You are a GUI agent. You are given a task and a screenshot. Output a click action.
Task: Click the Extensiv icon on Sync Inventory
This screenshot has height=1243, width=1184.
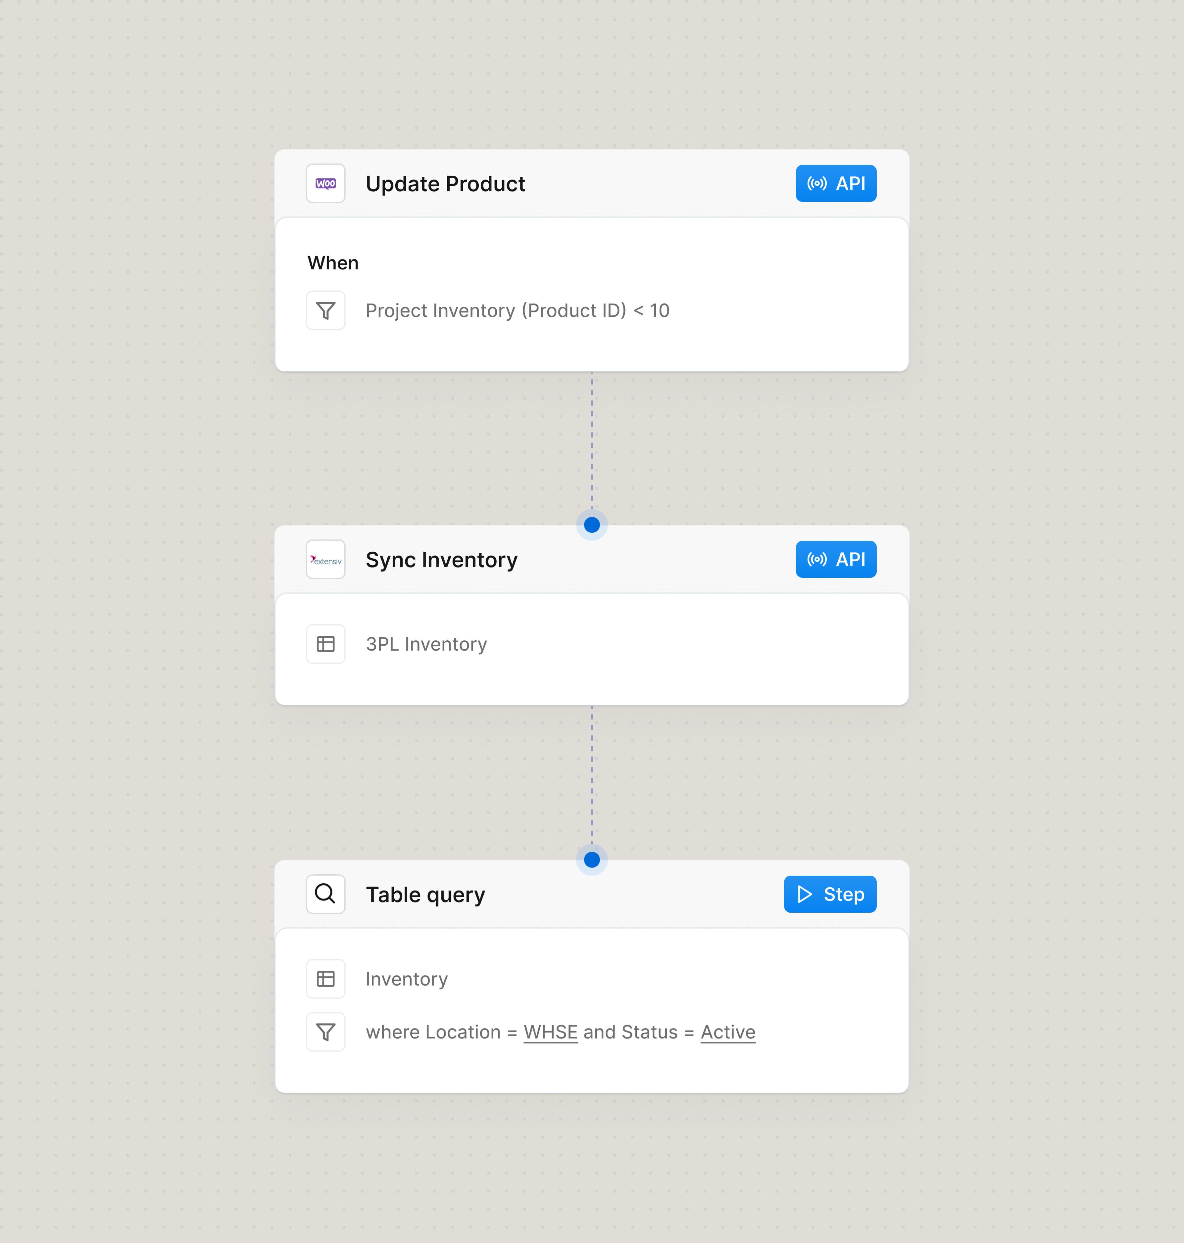[x=326, y=559]
